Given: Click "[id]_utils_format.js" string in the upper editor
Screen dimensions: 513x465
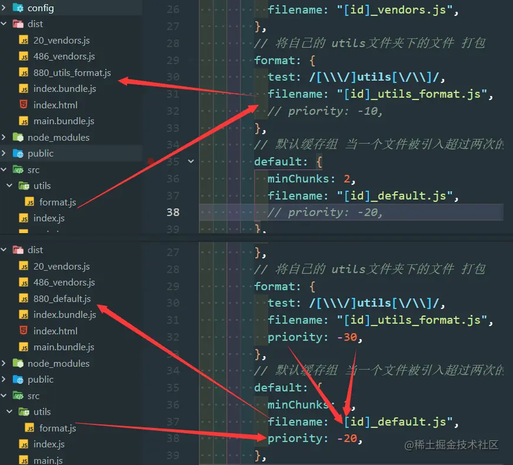Looking at the screenshot, I should click(x=412, y=94).
